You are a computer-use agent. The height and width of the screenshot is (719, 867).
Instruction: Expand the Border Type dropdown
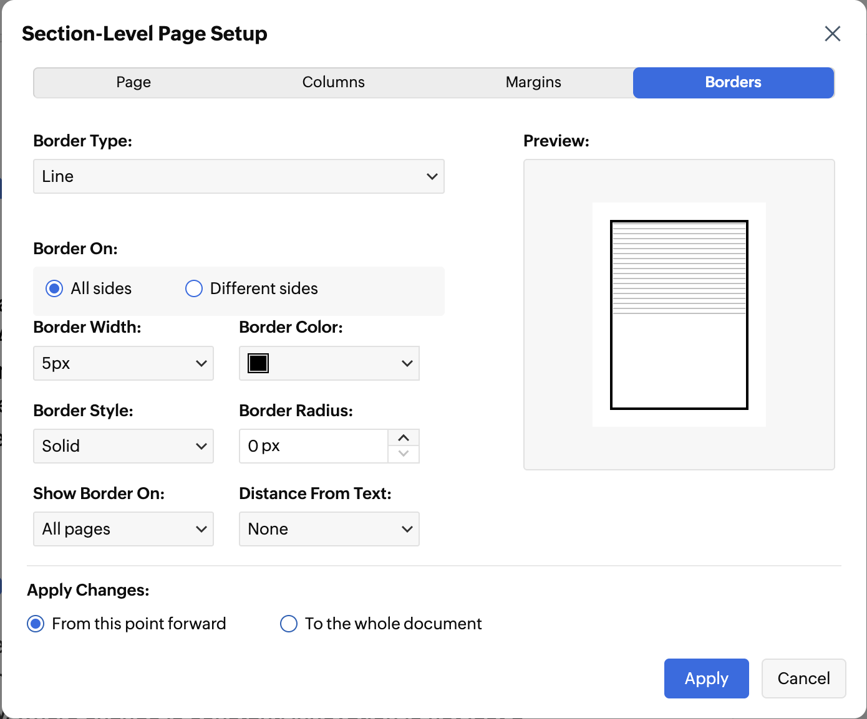coord(238,176)
